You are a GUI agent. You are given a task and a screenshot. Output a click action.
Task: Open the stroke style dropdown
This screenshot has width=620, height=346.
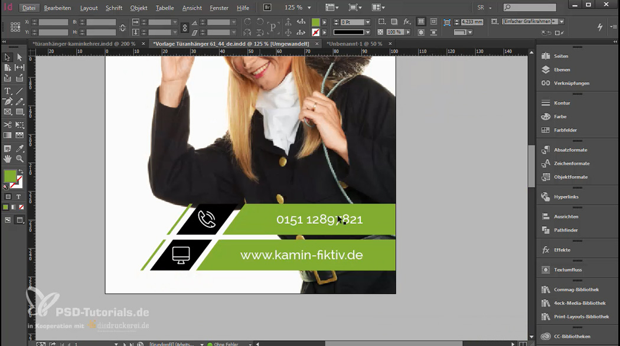[368, 32]
